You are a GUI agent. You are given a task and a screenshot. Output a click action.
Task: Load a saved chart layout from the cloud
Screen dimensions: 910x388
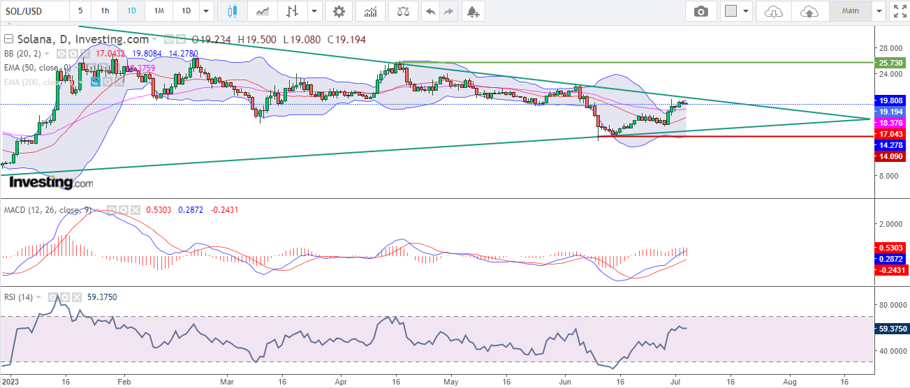(773, 10)
